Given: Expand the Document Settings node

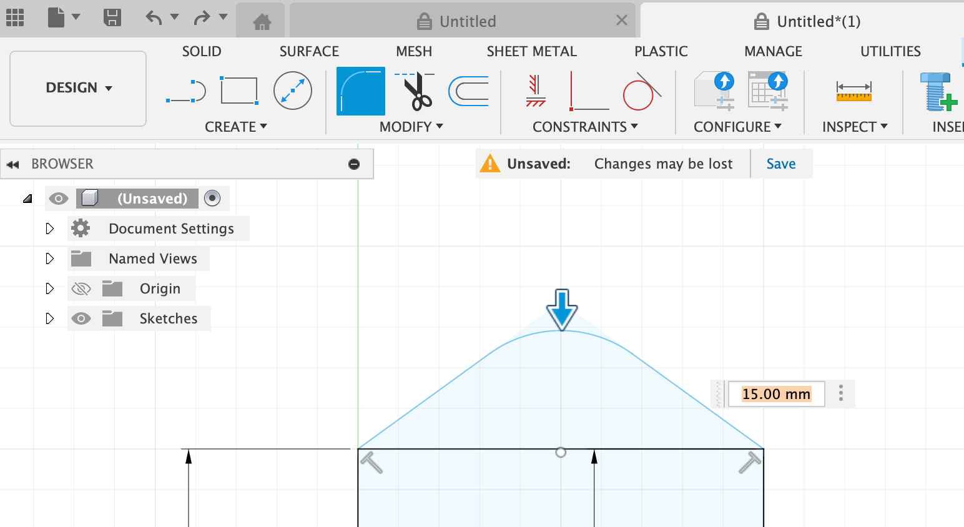Looking at the screenshot, I should (50, 229).
